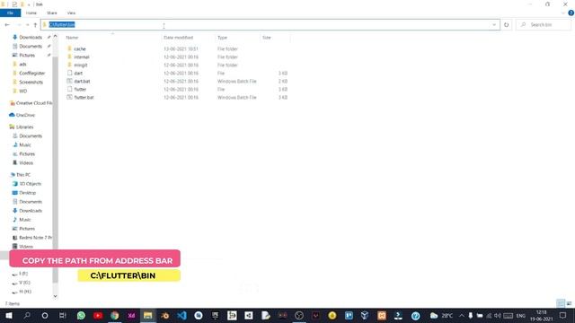Sort by Date modified column

click(x=178, y=38)
